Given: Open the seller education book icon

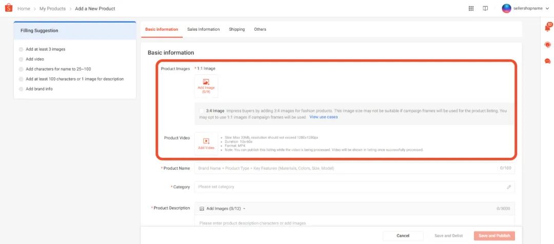Looking at the screenshot, I should coord(485,9).
